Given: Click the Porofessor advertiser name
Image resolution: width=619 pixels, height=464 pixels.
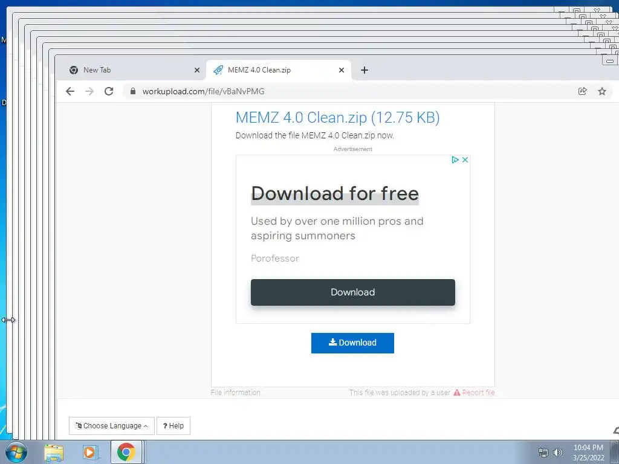Looking at the screenshot, I should coord(275,259).
